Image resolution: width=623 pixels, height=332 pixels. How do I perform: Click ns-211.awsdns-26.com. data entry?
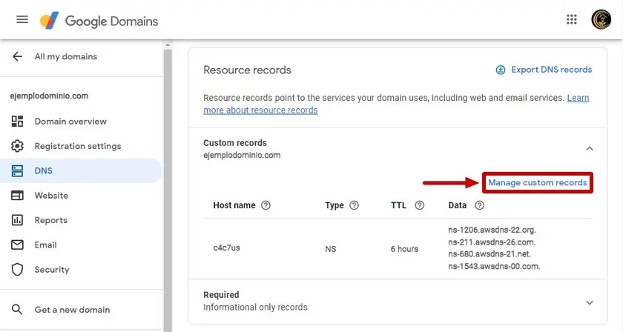[492, 242]
